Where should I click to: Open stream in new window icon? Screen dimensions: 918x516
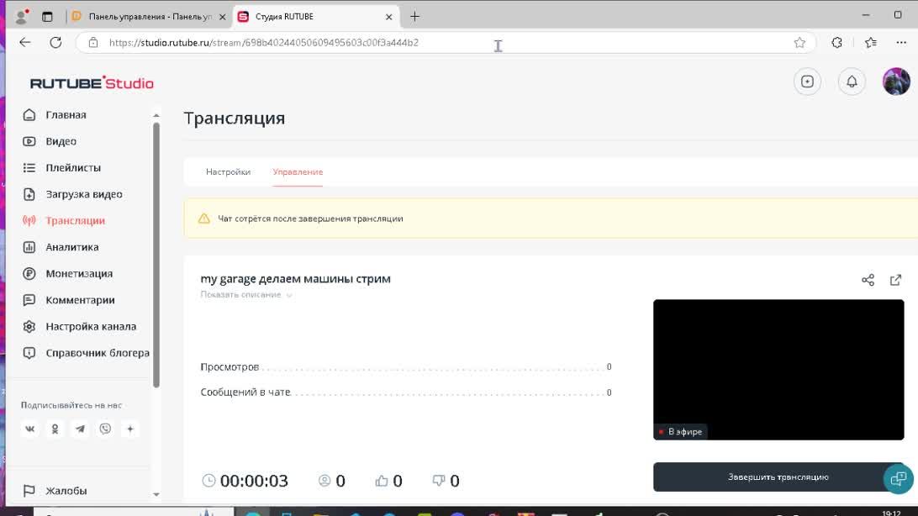(896, 280)
